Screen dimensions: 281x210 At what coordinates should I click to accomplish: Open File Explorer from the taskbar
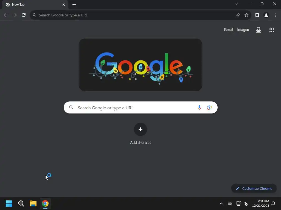pyautogui.click(x=33, y=203)
